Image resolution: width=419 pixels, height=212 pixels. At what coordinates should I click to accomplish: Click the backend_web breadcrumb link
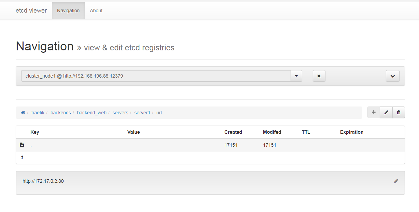tap(92, 112)
